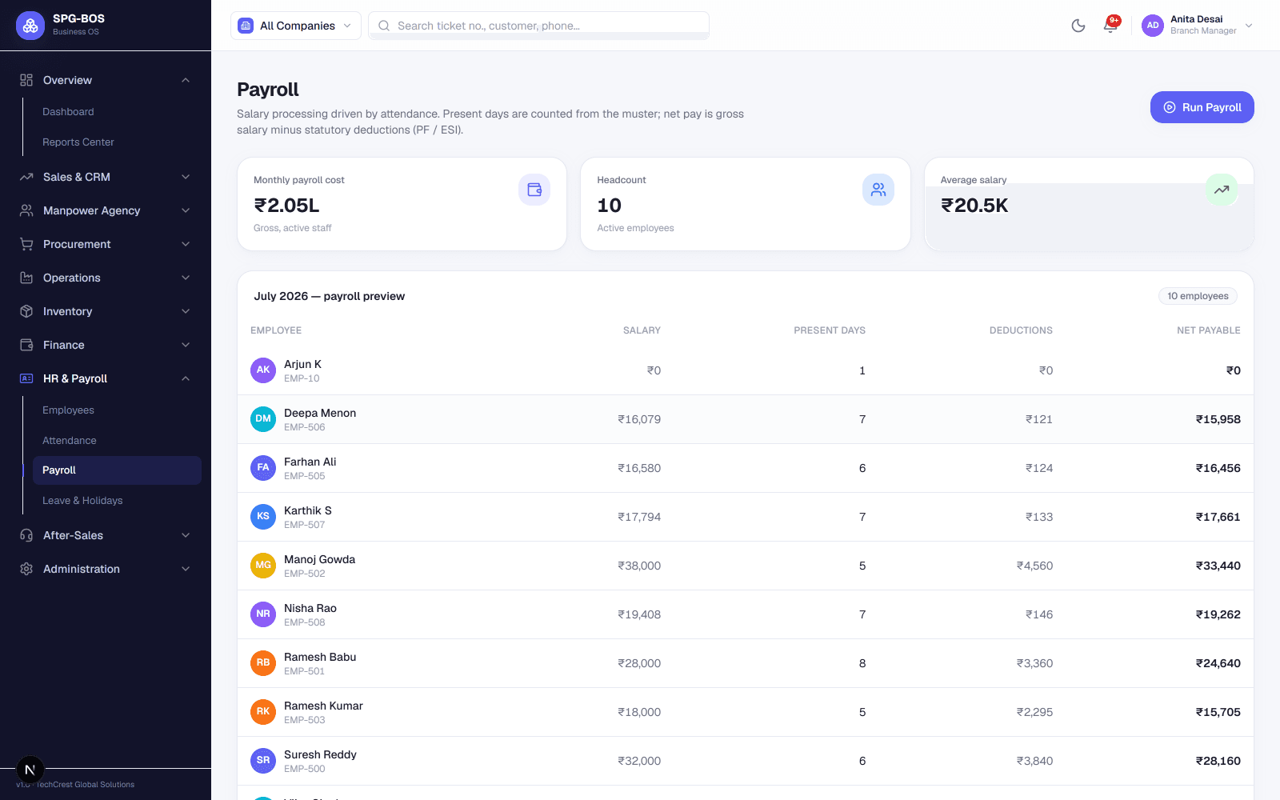Open the All Companies dropdown
Image resolution: width=1280 pixels, height=800 pixels.
296,26
